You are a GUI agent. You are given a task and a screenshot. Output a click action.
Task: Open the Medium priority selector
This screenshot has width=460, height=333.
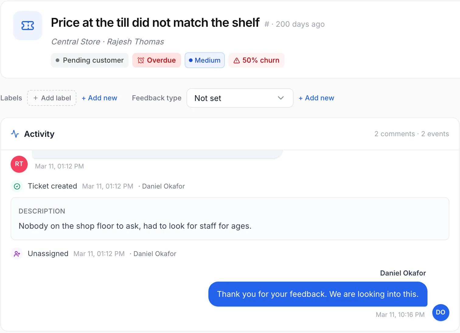click(205, 60)
